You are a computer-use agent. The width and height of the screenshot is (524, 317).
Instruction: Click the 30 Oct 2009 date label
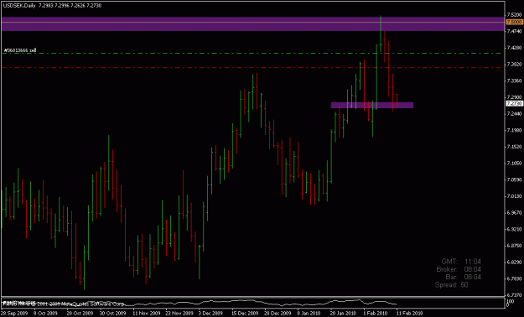[x=112, y=314]
